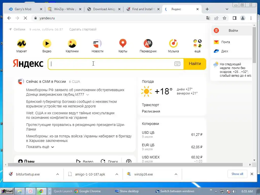Open Транспорт link in weather card
The width and height of the screenshot is (260, 195).
point(150,105)
